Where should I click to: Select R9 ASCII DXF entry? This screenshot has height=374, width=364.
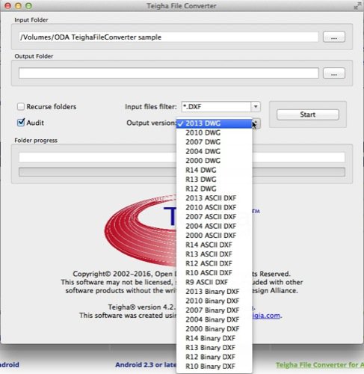click(x=215, y=282)
